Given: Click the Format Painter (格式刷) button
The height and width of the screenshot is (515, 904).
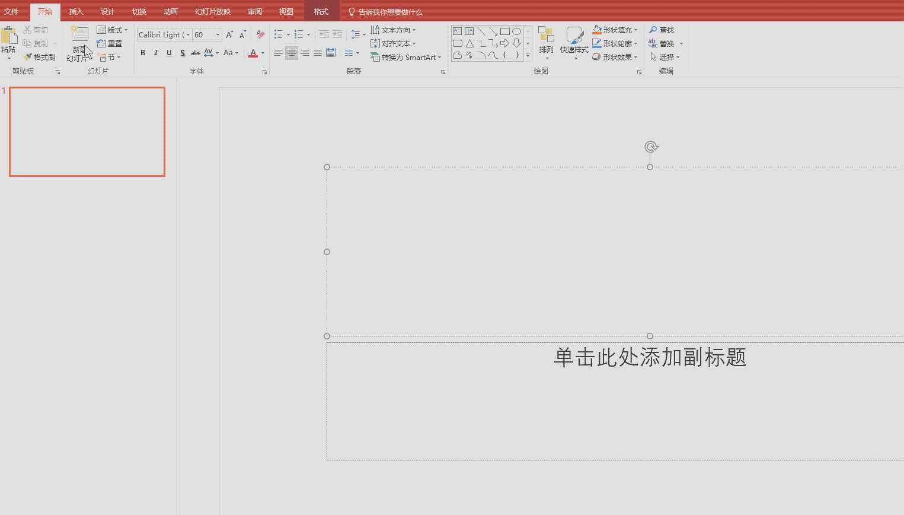Looking at the screenshot, I should click(x=39, y=57).
